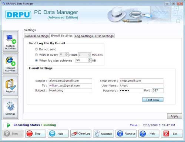The image size is (185, 142).
Task: Select the Do not send option
Action: click(36, 49)
